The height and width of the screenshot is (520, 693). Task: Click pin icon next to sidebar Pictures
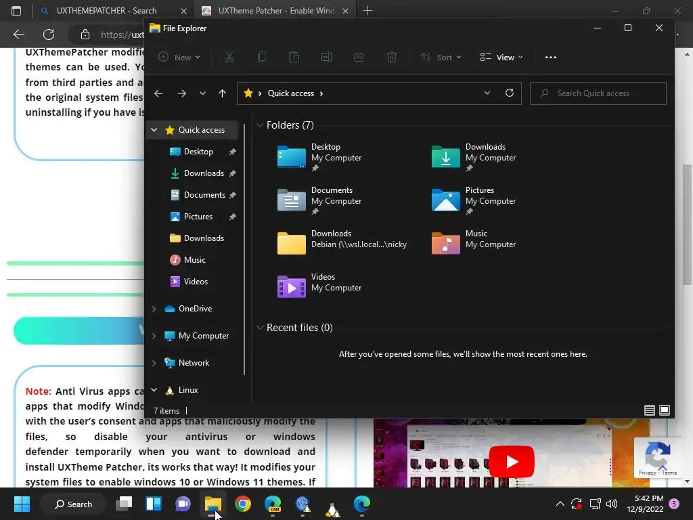(x=233, y=217)
